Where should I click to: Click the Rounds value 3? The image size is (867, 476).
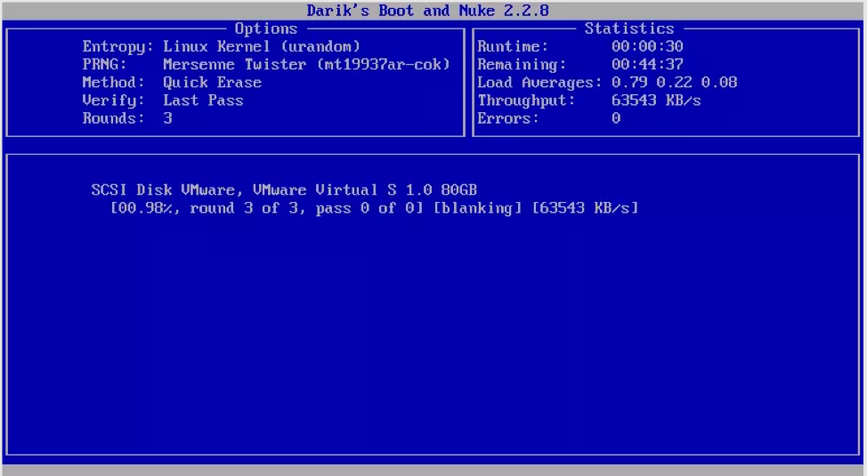[x=167, y=118]
